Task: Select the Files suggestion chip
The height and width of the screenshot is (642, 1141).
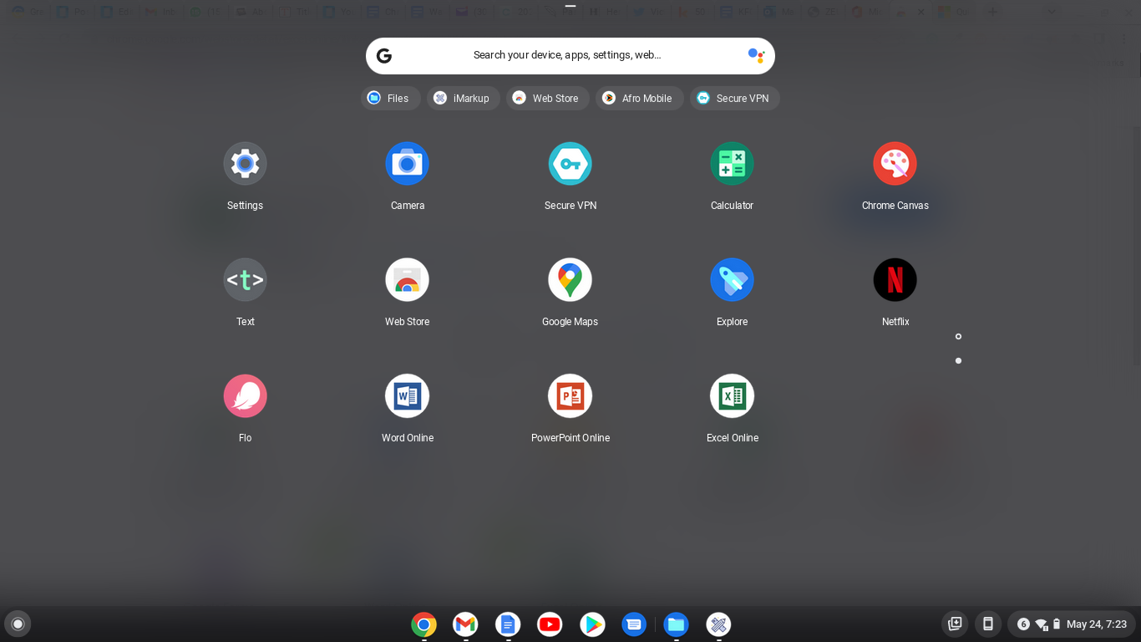Action: 390,98
